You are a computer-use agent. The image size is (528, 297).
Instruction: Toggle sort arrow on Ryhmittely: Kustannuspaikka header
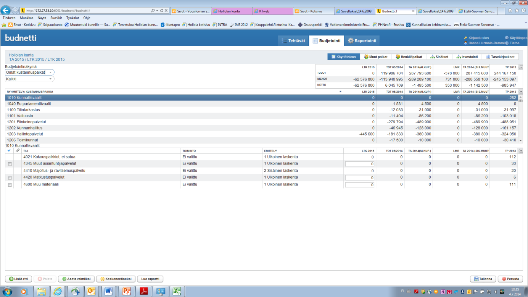(340, 92)
